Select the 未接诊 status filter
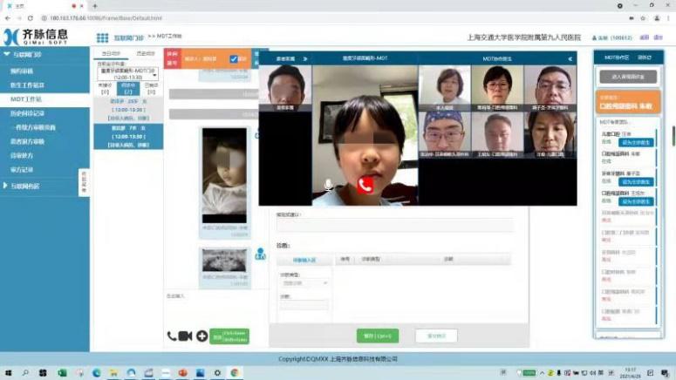Screen dimensions: 676x380 tap(105, 87)
